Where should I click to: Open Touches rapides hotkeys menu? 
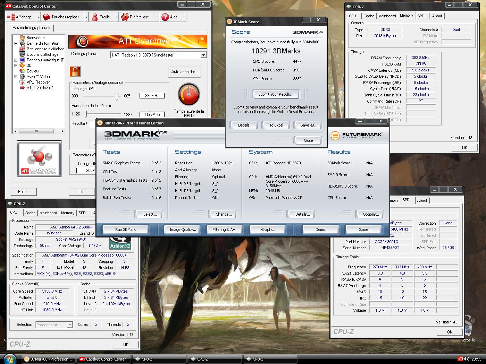pyautogui.click(x=61, y=17)
